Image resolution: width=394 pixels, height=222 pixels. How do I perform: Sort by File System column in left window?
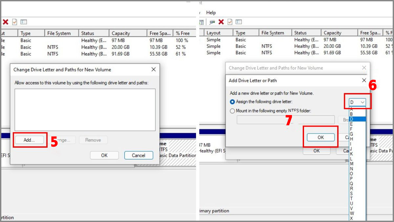(62, 33)
